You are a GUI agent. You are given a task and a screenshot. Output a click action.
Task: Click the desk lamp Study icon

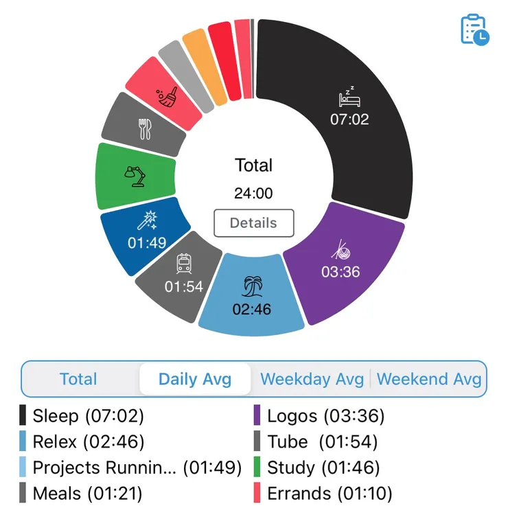[x=135, y=176]
